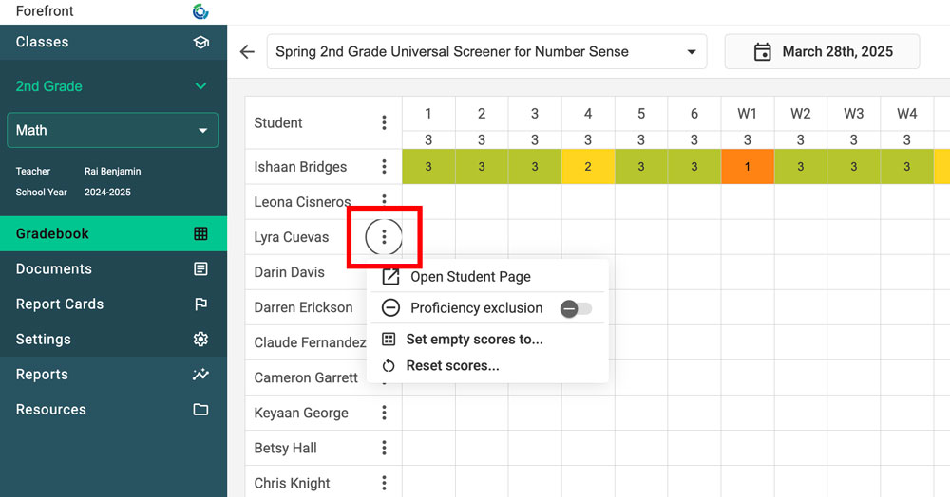
Task: Click the Gradebook grid icon
Action: coord(200,233)
